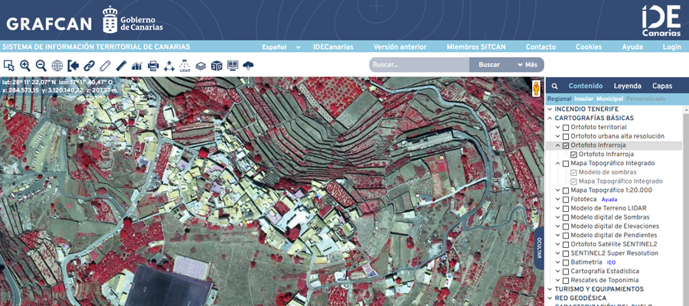Click the GRAFCAN logo
Screen dimensions: 689x306
(x=49, y=24)
